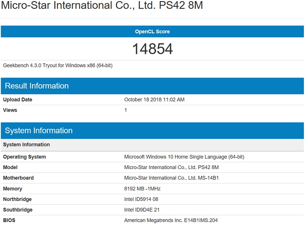
Task: Click the Result Information section header
Action: tap(152, 86)
